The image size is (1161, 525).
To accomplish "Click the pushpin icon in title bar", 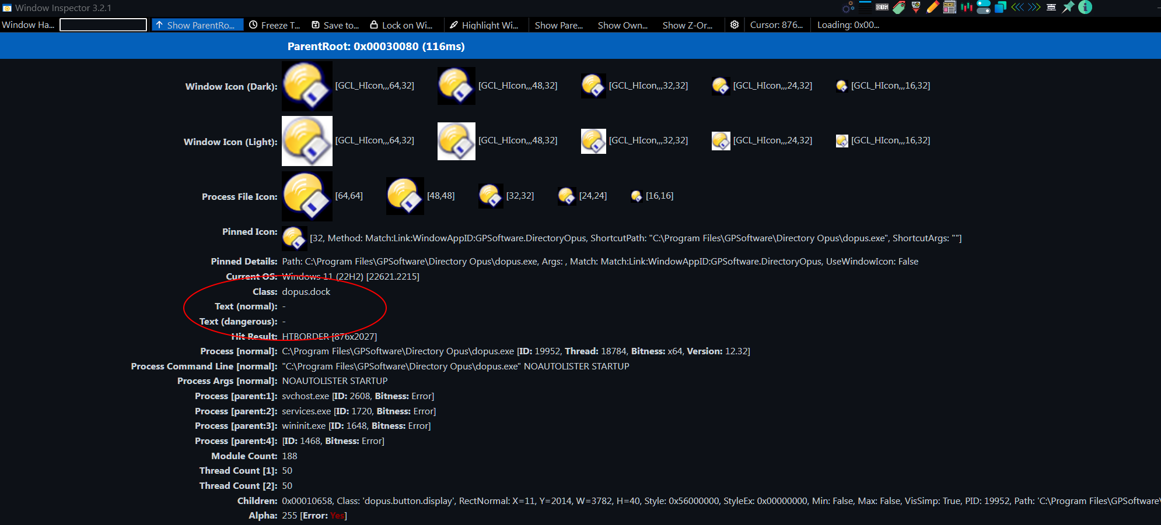I will [1068, 7].
